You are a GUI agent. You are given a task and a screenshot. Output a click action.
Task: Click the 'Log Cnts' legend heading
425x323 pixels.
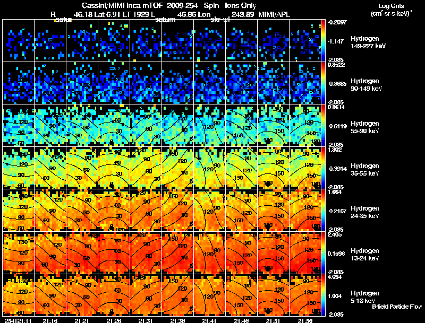coord(391,6)
